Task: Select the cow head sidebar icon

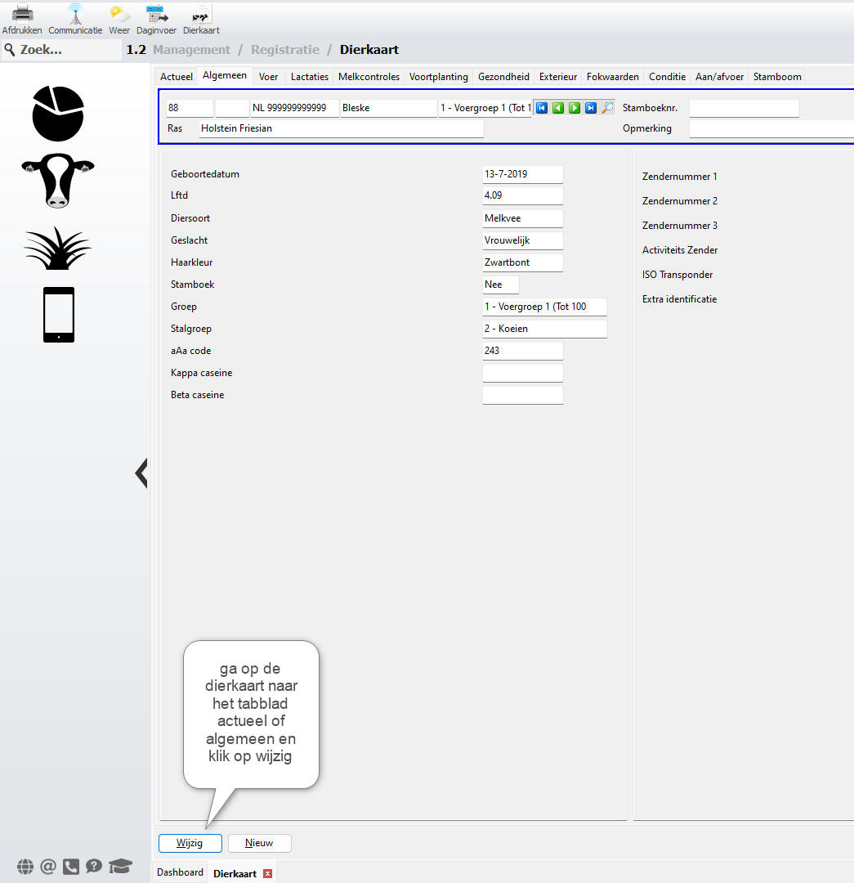Action: click(x=57, y=181)
